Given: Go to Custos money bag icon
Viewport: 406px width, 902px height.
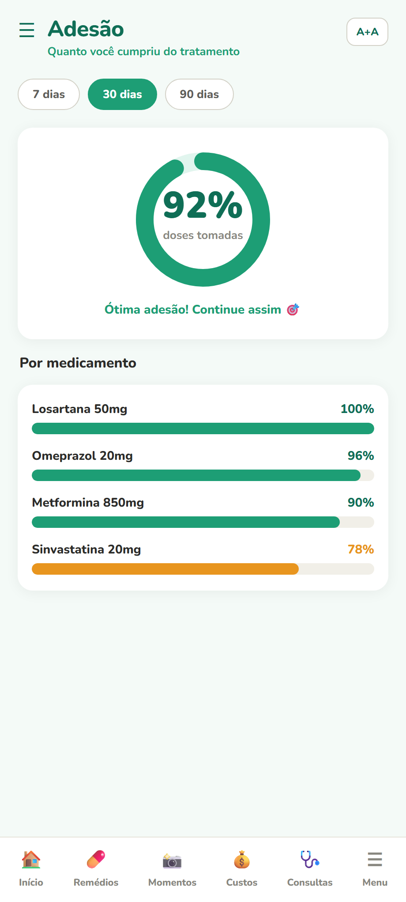Looking at the screenshot, I should [x=242, y=860].
